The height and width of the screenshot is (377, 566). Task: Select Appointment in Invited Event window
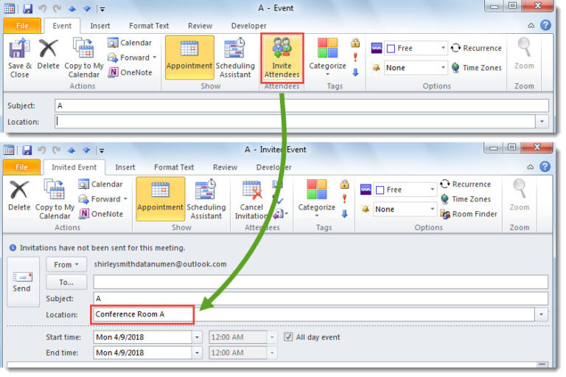160,198
